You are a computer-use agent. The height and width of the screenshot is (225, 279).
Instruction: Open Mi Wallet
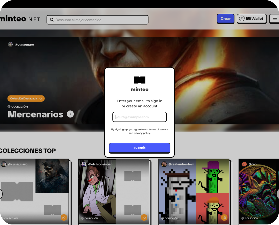[252, 19]
